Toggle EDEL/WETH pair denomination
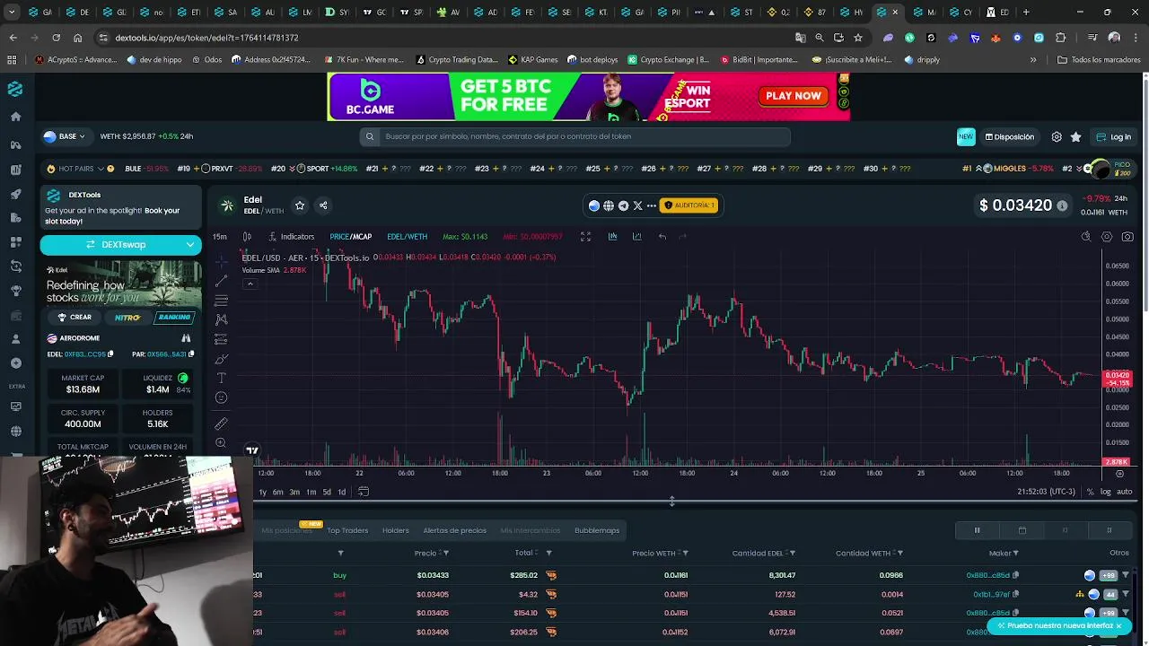Image resolution: width=1149 pixels, height=646 pixels. [407, 237]
